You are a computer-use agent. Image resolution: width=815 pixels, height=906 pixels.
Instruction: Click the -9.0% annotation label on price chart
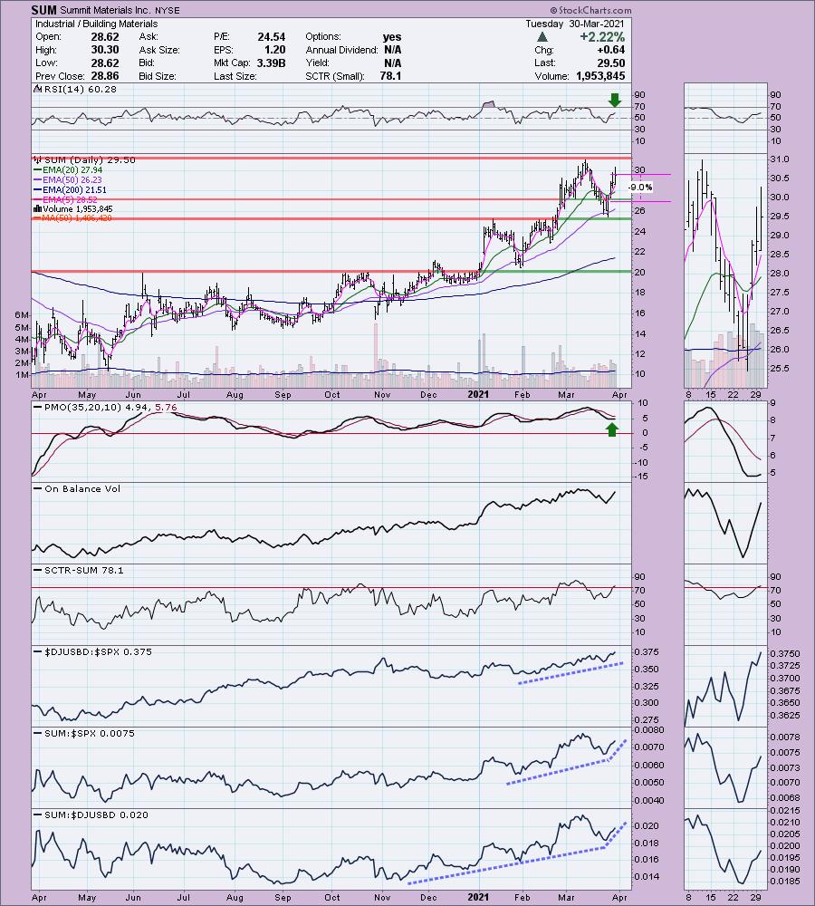click(x=640, y=188)
